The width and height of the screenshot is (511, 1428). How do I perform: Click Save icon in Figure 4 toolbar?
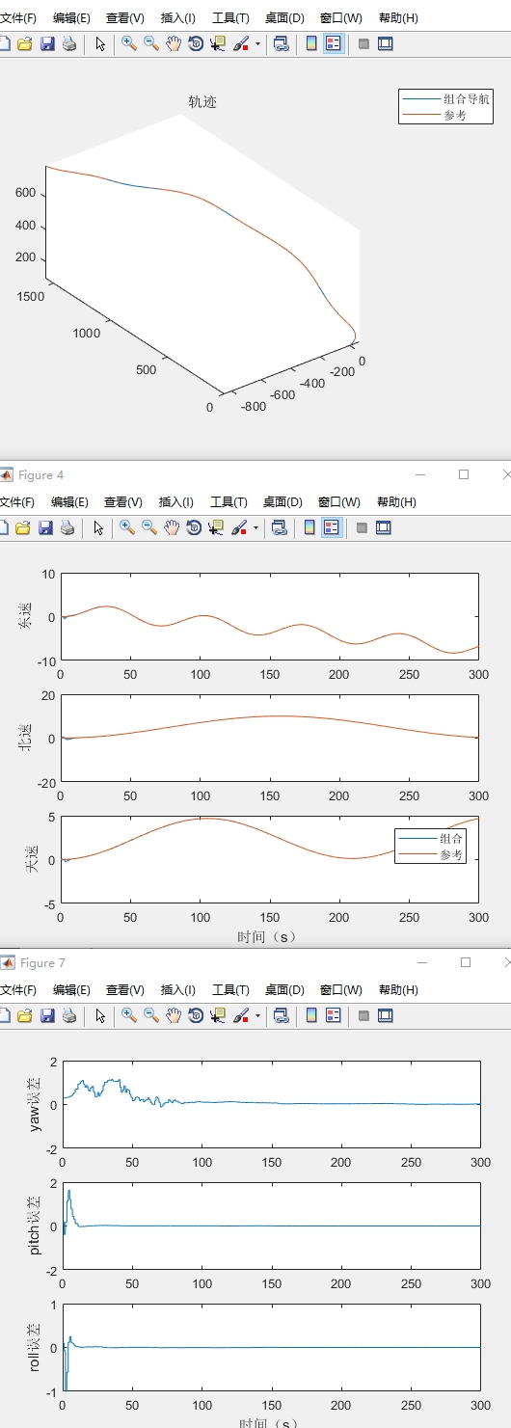click(x=47, y=527)
